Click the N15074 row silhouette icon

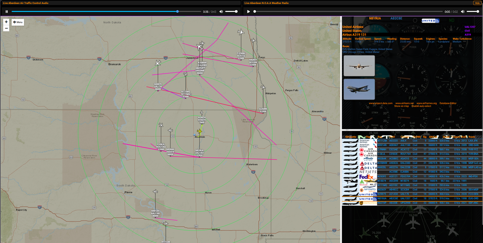(350, 181)
